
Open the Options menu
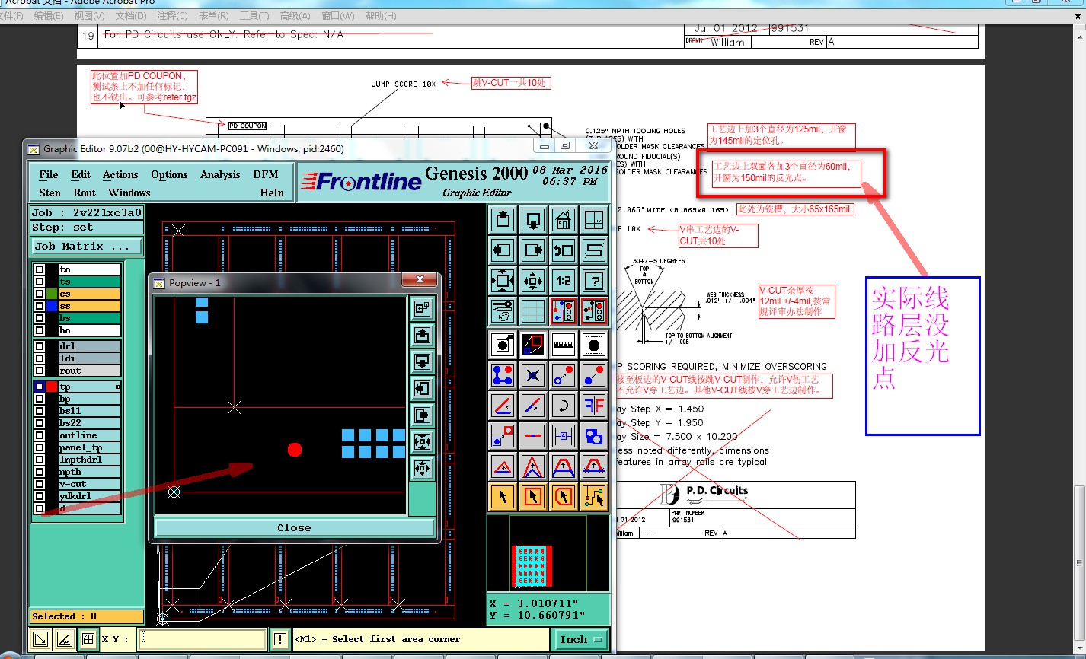point(169,174)
